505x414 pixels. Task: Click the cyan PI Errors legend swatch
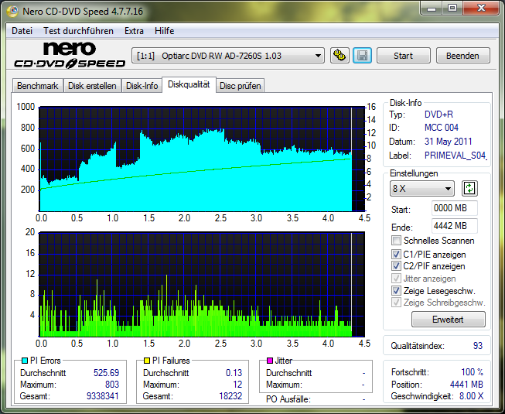point(25,361)
